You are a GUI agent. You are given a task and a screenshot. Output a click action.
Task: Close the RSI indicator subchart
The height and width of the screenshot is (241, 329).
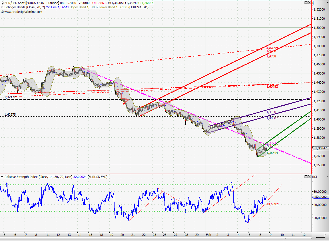point(309,176)
